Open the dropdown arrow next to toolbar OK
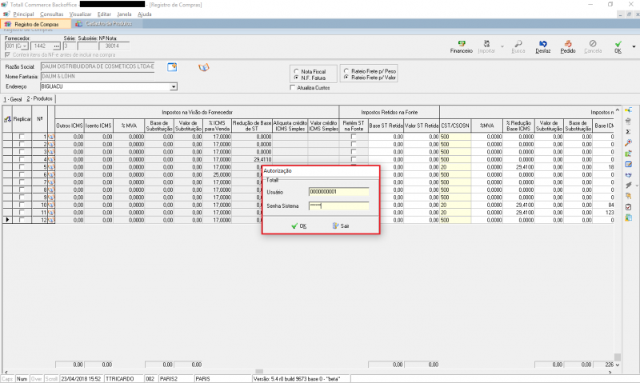 click(633, 47)
